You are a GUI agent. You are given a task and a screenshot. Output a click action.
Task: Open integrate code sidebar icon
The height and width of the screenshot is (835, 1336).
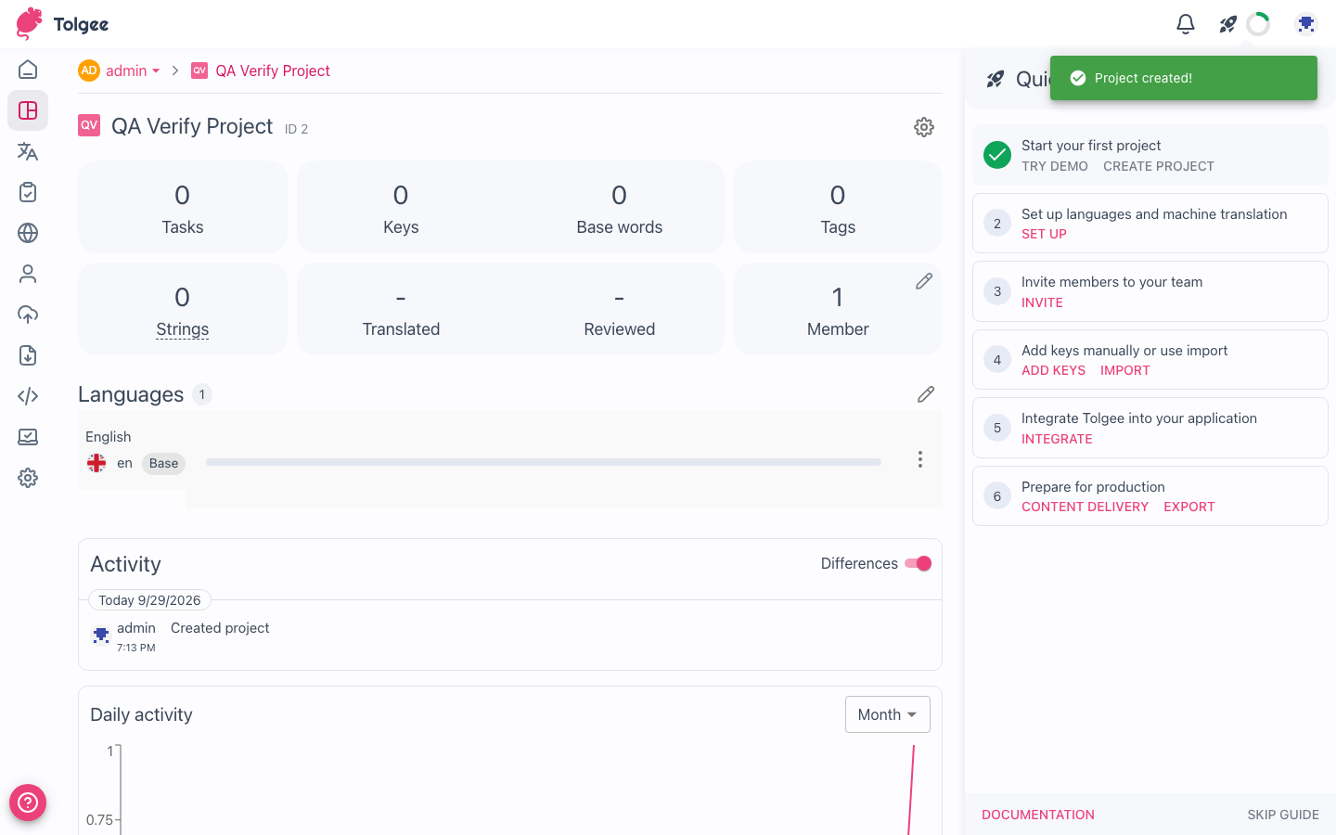click(28, 396)
